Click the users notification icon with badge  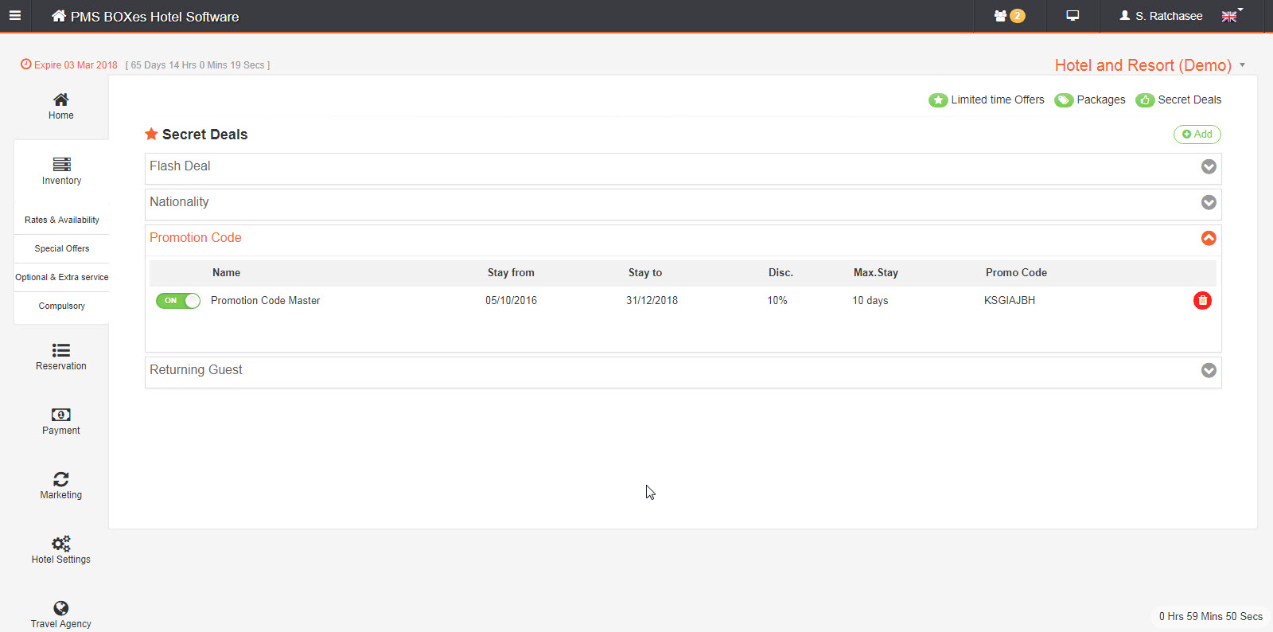1009,16
